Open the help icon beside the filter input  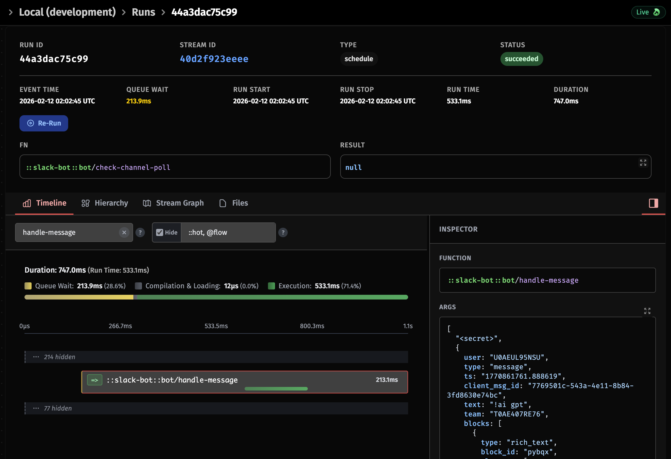140,233
